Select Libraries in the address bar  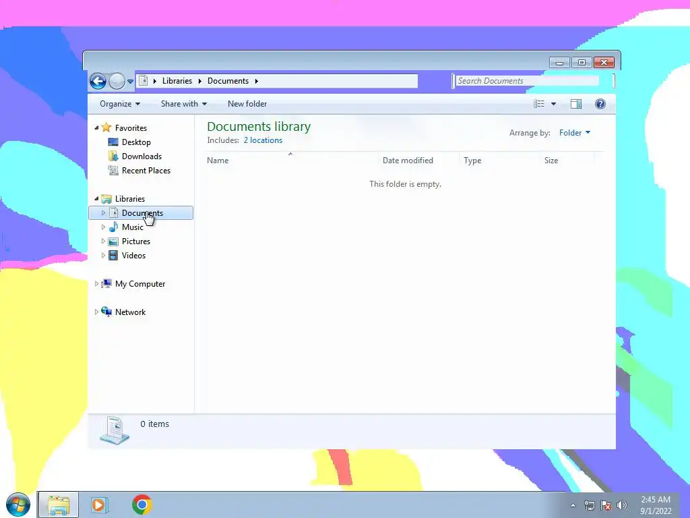coord(177,81)
